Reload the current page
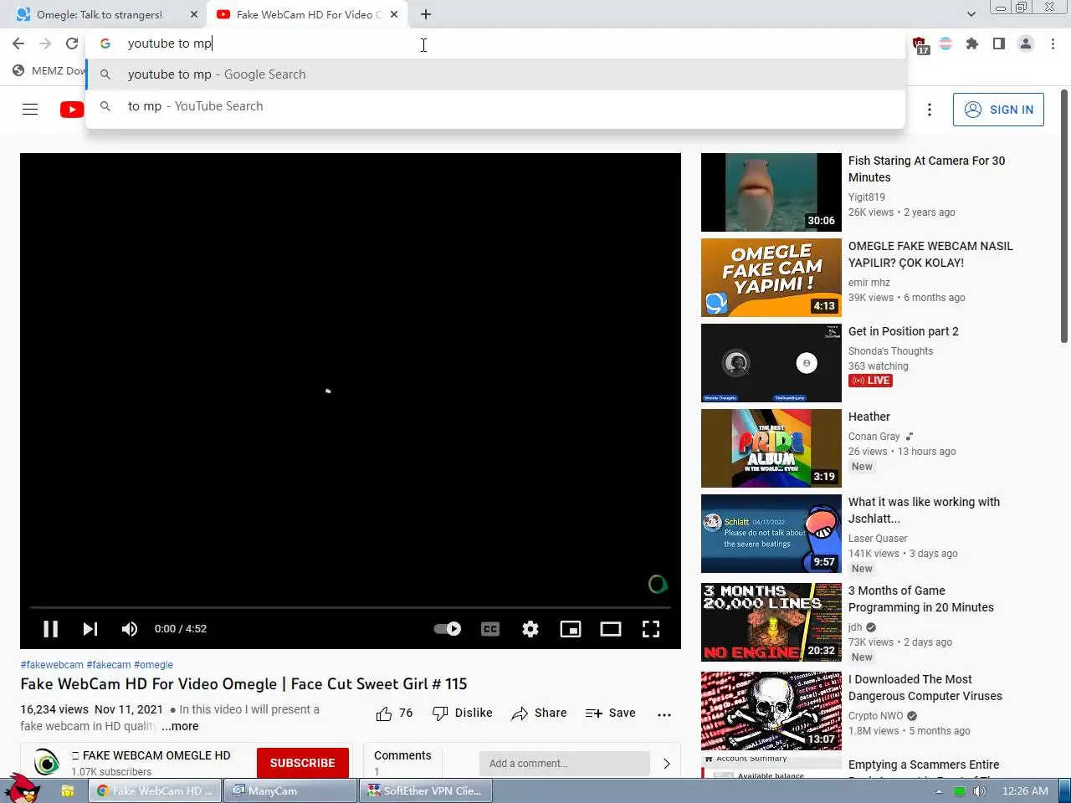This screenshot has height=803, width=1071. (72, 43)
